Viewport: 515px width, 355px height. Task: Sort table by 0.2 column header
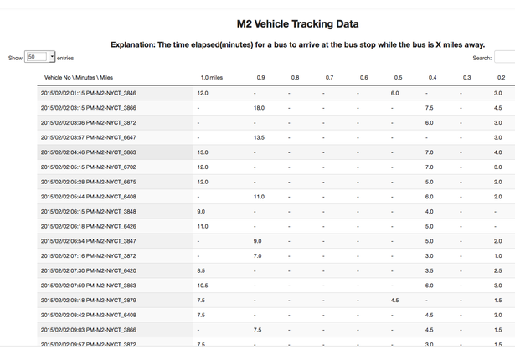pyautogui.click(x=502, y=78)
